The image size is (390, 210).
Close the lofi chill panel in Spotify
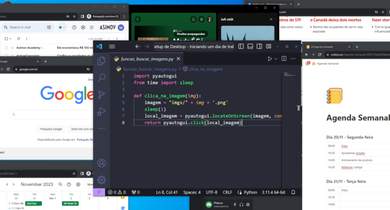point(271,19)
